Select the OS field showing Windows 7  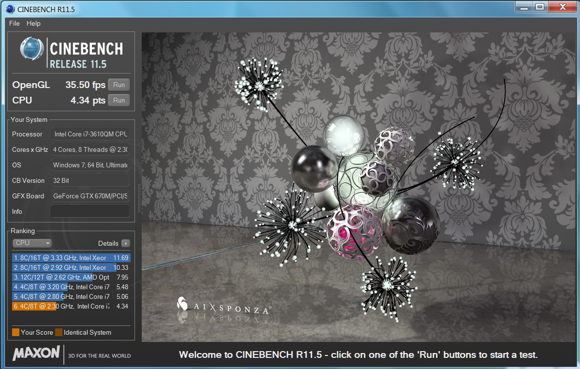[x=90, y=165]
